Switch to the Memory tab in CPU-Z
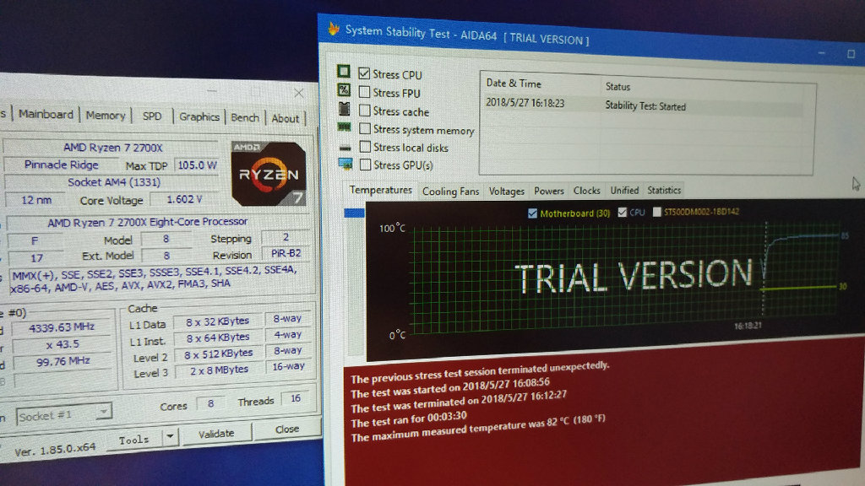This screenshot has width=865, height=486. [x=105, y=115]
